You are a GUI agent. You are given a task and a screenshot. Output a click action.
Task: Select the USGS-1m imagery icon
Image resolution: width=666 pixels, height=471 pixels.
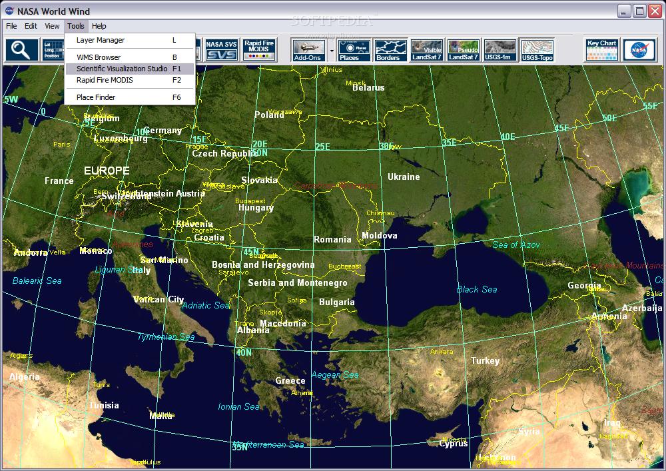point(499,50)
